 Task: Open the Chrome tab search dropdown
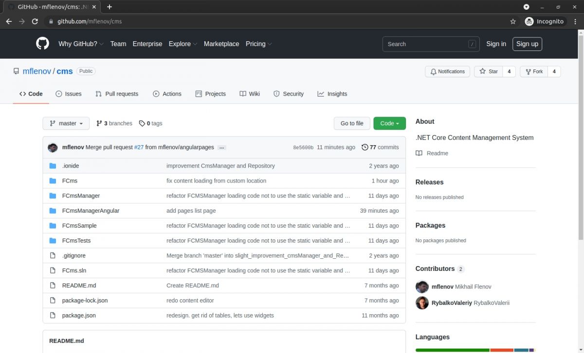(526, 7)
